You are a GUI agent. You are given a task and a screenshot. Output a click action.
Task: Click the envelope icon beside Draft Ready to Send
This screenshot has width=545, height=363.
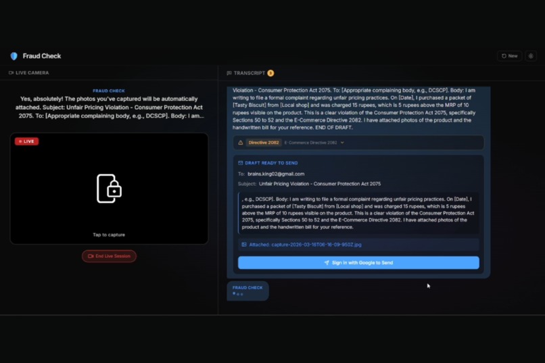[240, 163]
